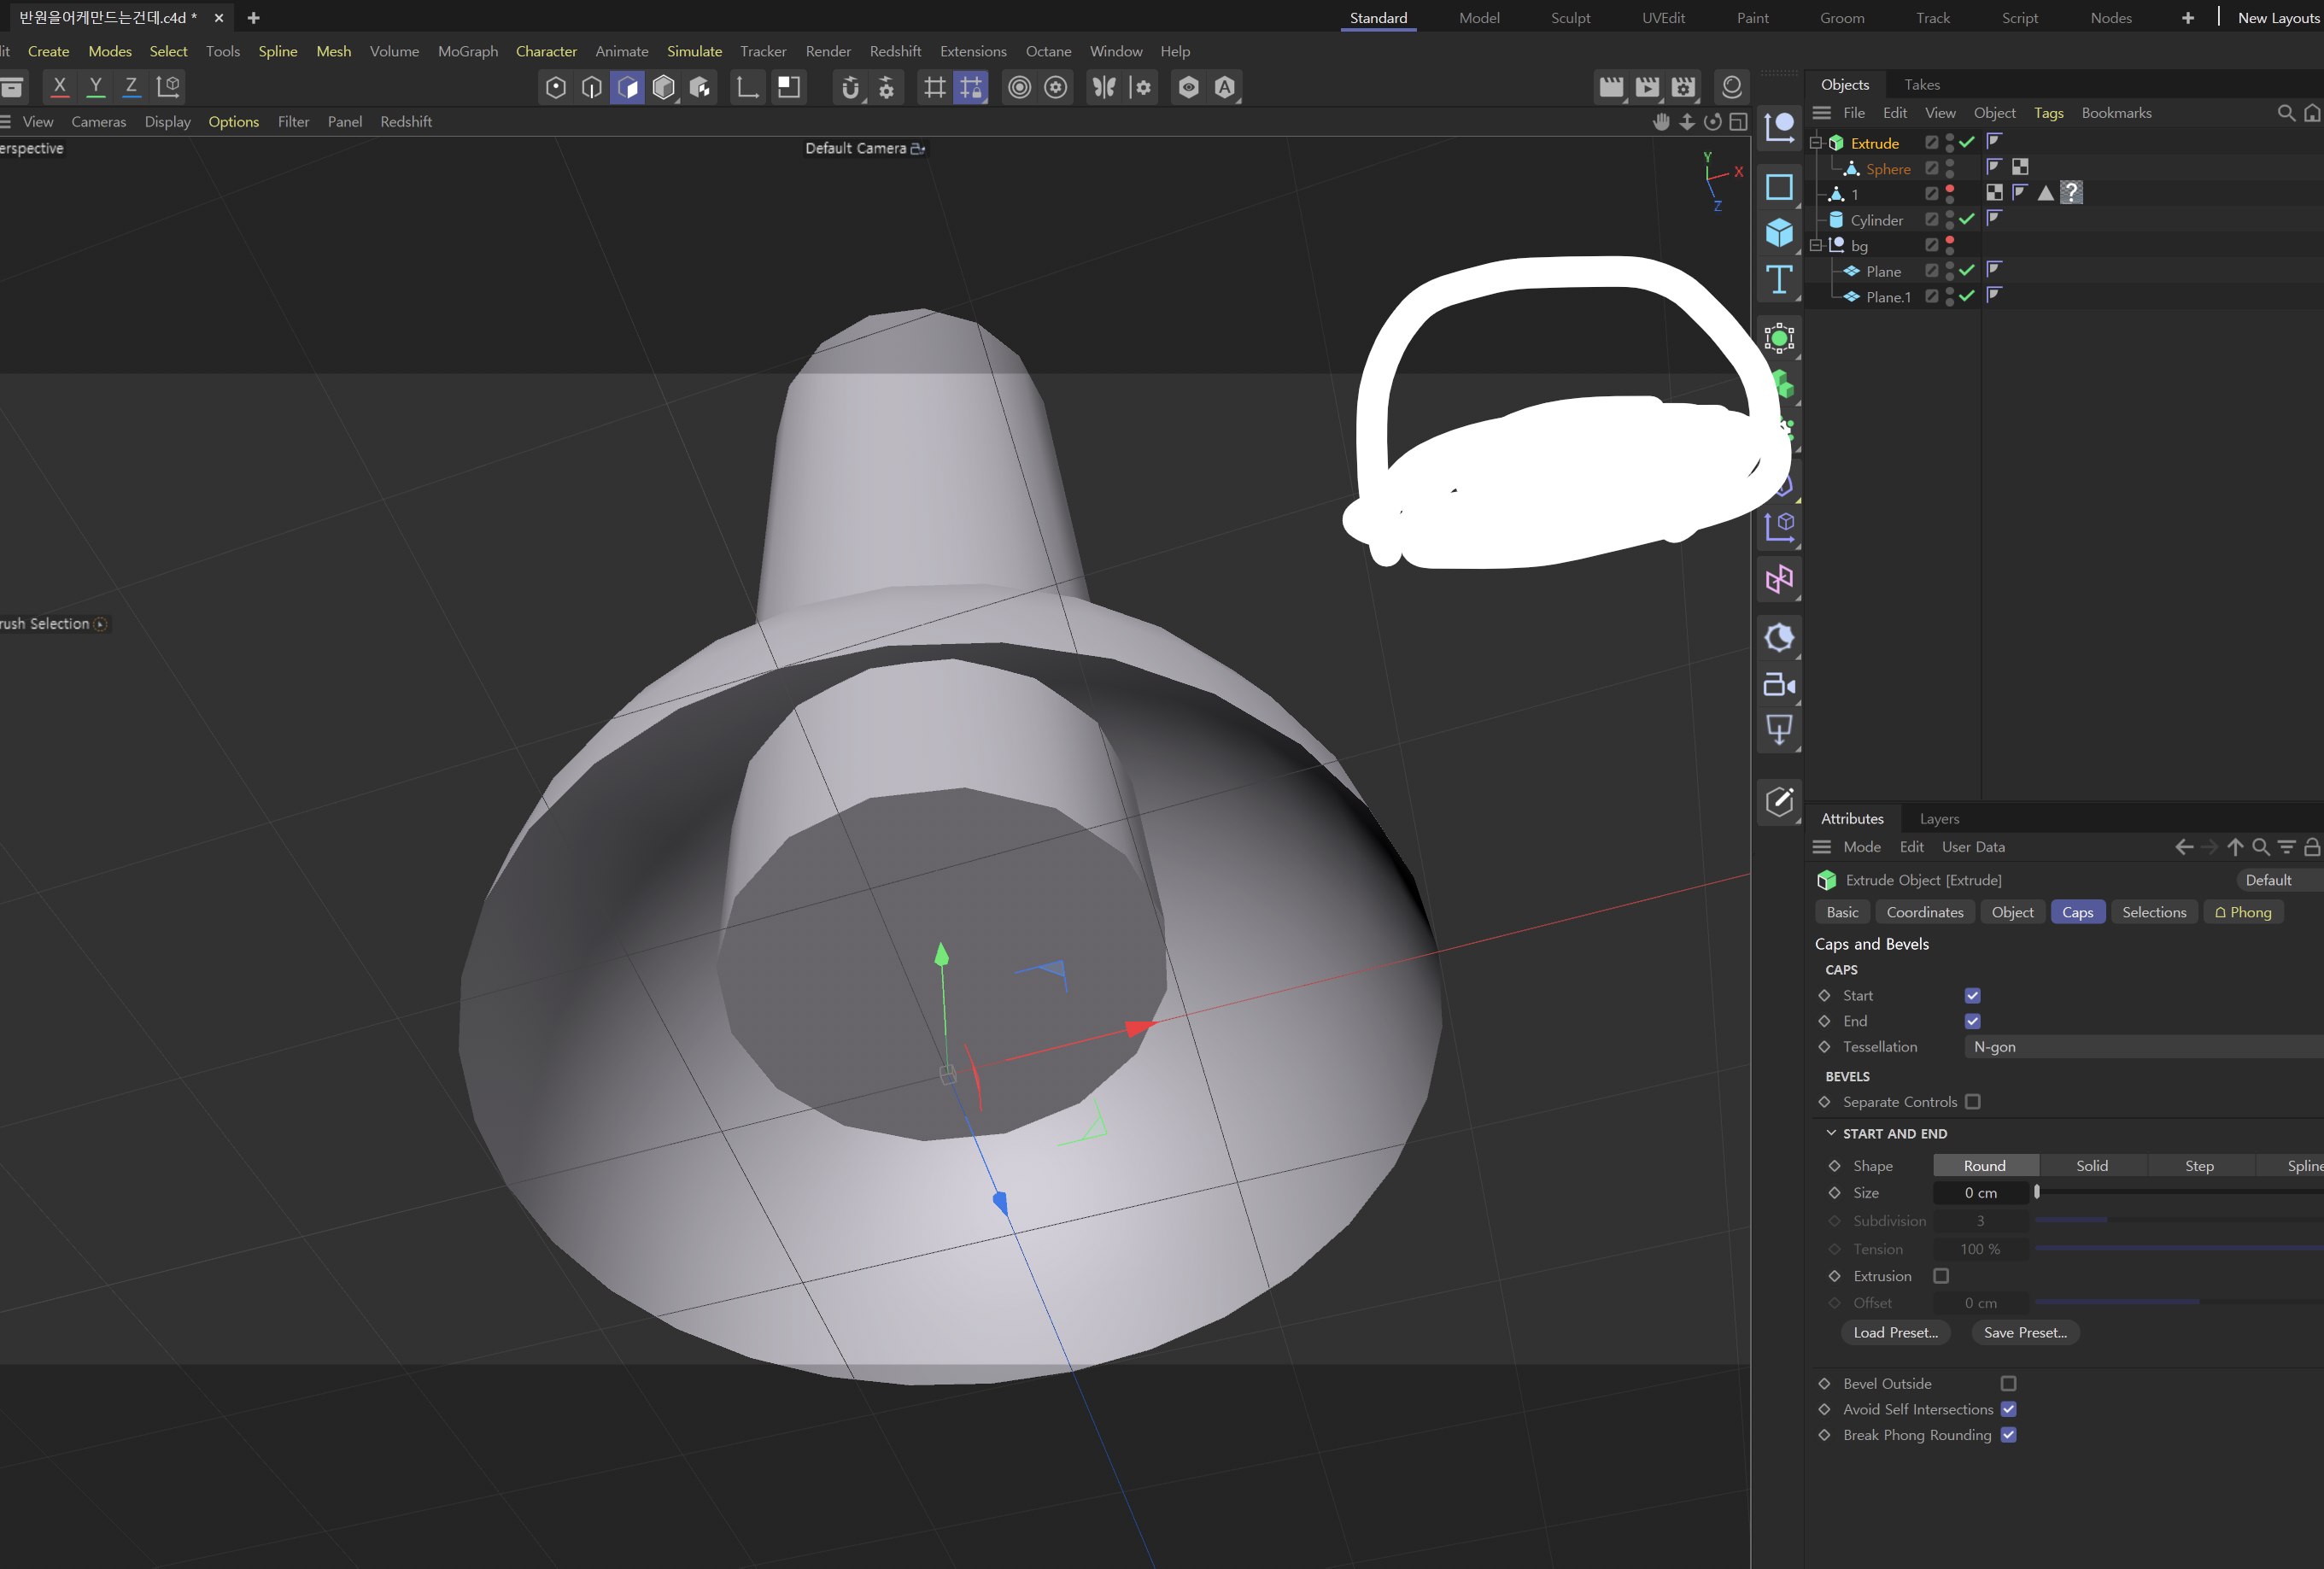This screenshot has width=2324, height=1569.
Task: Add a Null object from the side palette
Action: tap(1778, 127)
